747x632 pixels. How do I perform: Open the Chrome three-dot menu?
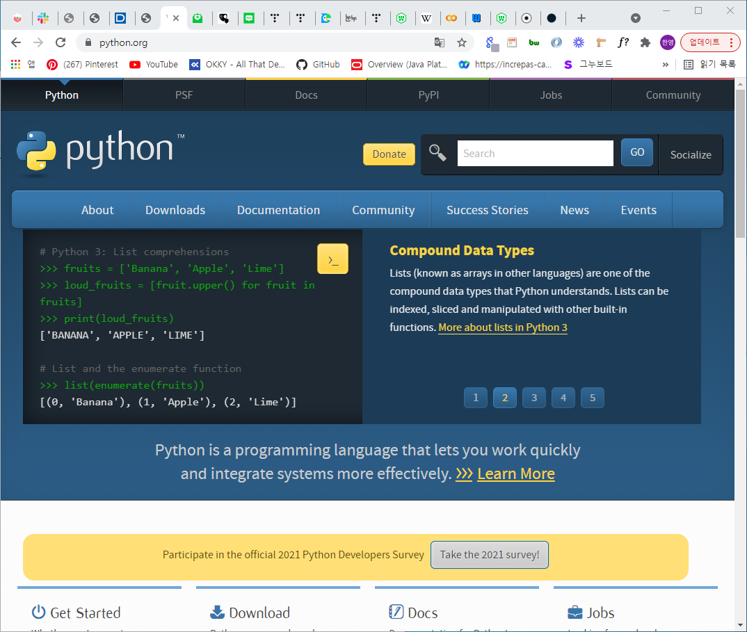click(732, 42)
